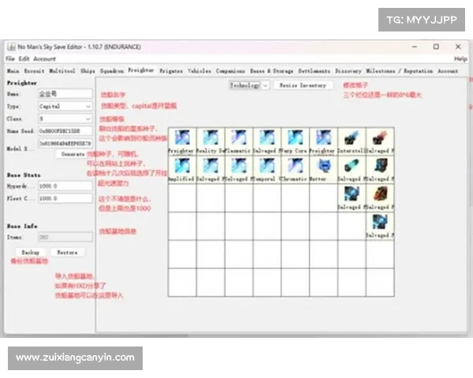Switch to the Companions tab

pos(230,71)
